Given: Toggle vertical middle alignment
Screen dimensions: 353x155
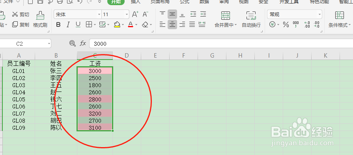Looking at the screenshot, I should click(172, 15).
